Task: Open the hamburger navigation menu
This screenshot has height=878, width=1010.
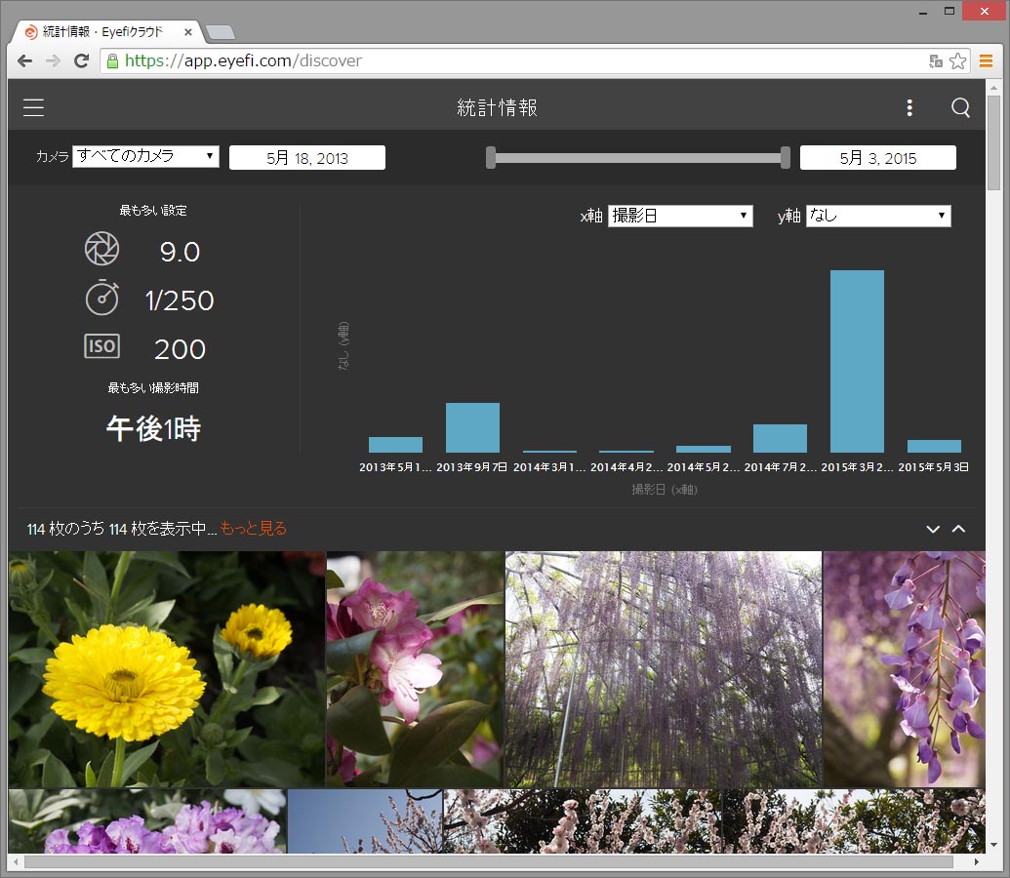Action: pos(33,107)
